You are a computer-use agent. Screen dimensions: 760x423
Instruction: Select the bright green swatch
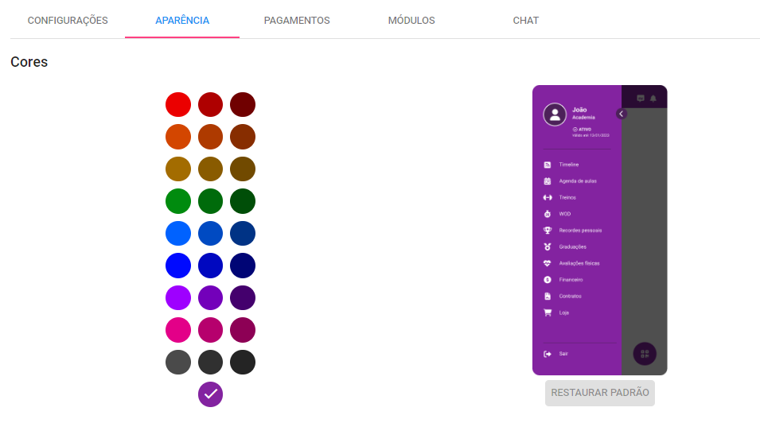[x=178, y=201]
